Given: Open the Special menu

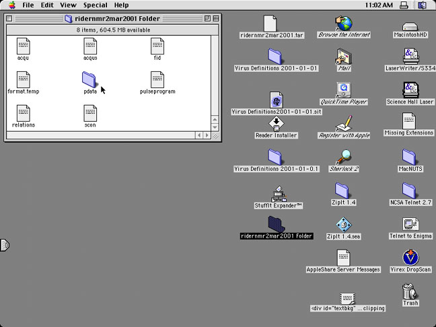Looking at the screenshot, I should (x=95, y=5).
